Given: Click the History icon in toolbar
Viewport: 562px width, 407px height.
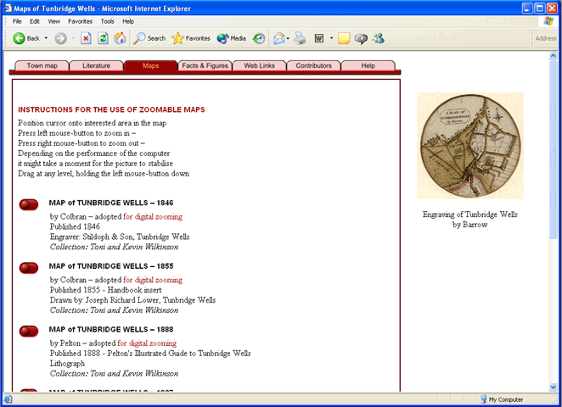Looking at the screenshot, I should [x=259, y=38].
